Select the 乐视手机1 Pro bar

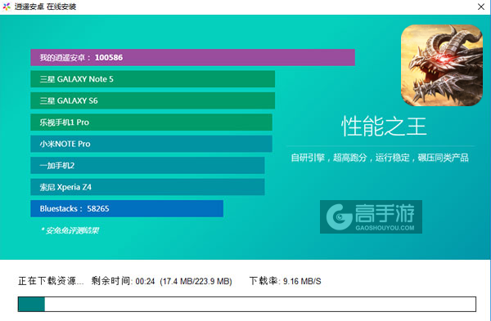(x=151, y=123)
